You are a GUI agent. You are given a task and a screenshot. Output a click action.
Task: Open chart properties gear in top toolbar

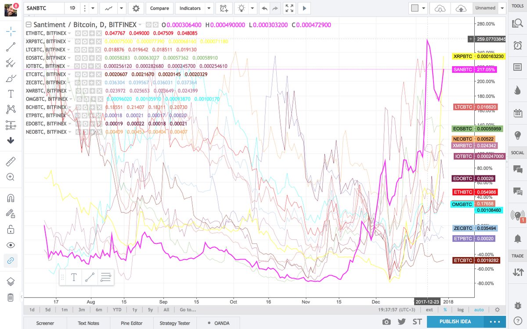[136, 8]
